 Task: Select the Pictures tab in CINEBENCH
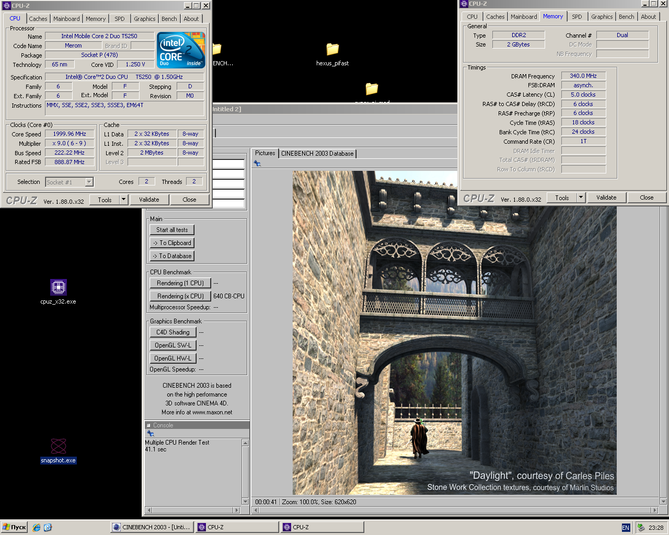pyautogui.click(x=265, y=153)
